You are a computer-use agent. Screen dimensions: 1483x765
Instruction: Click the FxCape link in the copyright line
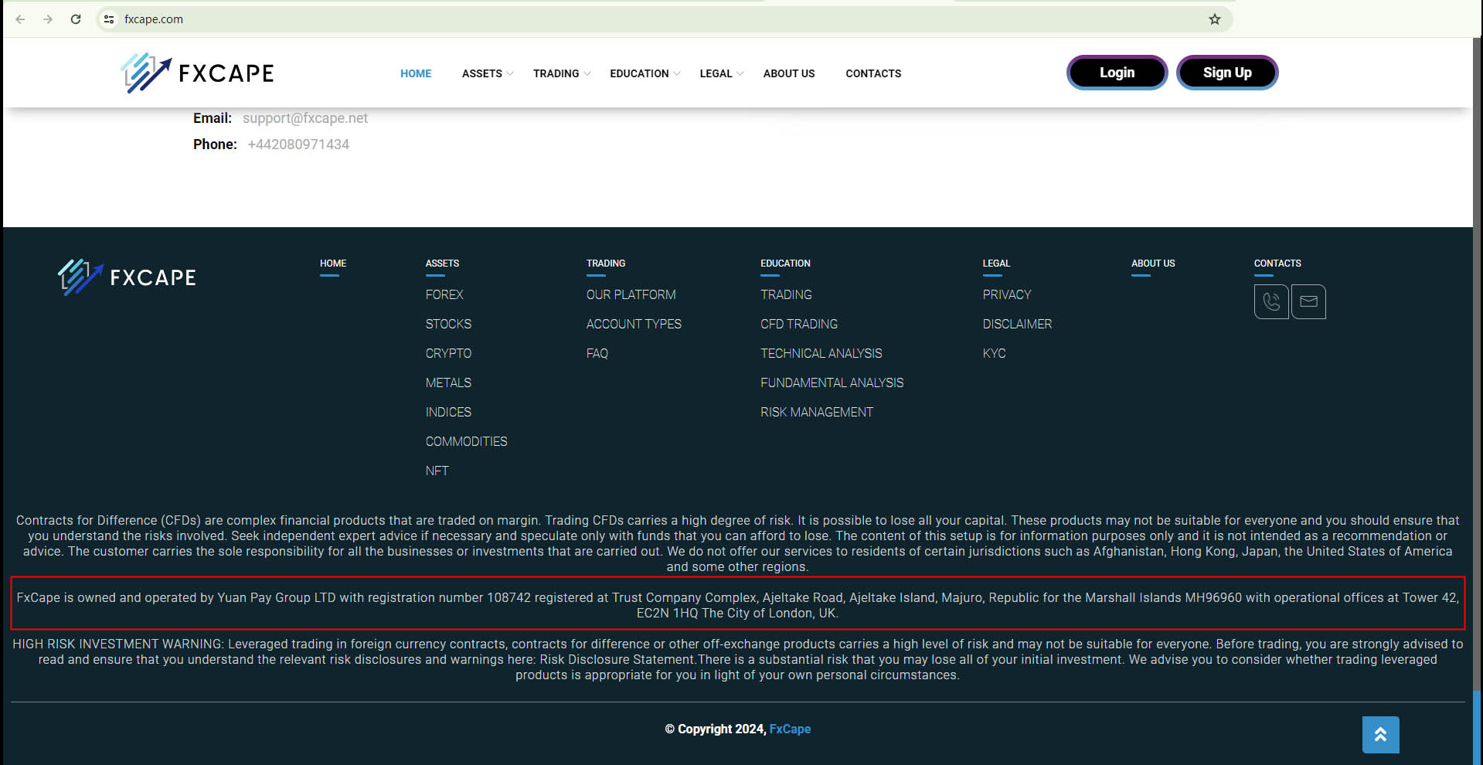(790, 729)
